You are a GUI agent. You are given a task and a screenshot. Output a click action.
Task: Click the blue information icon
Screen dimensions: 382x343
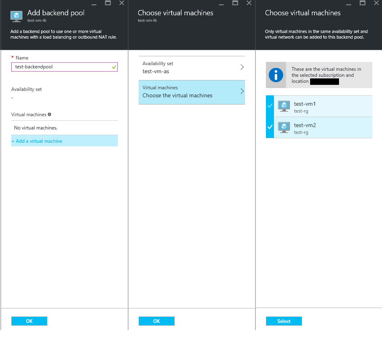coord(276,75)
